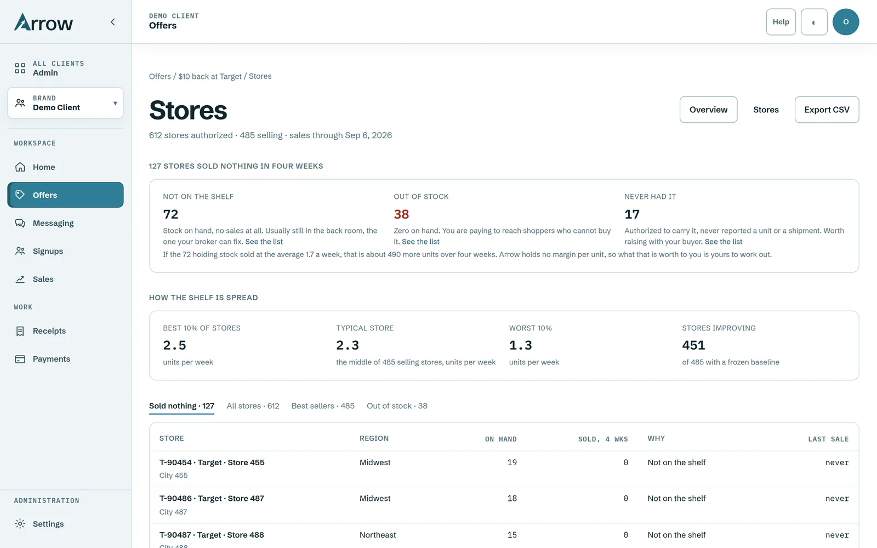This screenshot has width=877, height=548.
Task: Switch to the Best sellers · 485 tab
Action: pyautogui.click(x=323, y=406)
